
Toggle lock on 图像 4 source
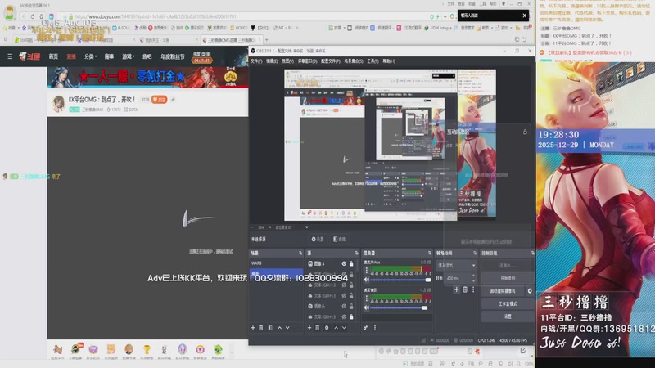(351, 263)
